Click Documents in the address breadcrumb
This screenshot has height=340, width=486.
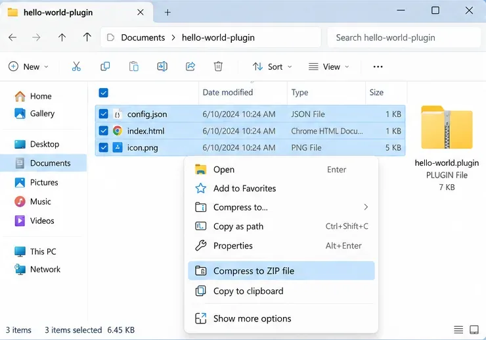point(143,37)
